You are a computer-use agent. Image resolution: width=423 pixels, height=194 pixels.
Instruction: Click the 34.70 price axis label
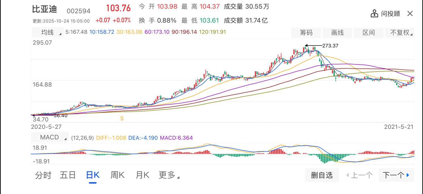41,119
